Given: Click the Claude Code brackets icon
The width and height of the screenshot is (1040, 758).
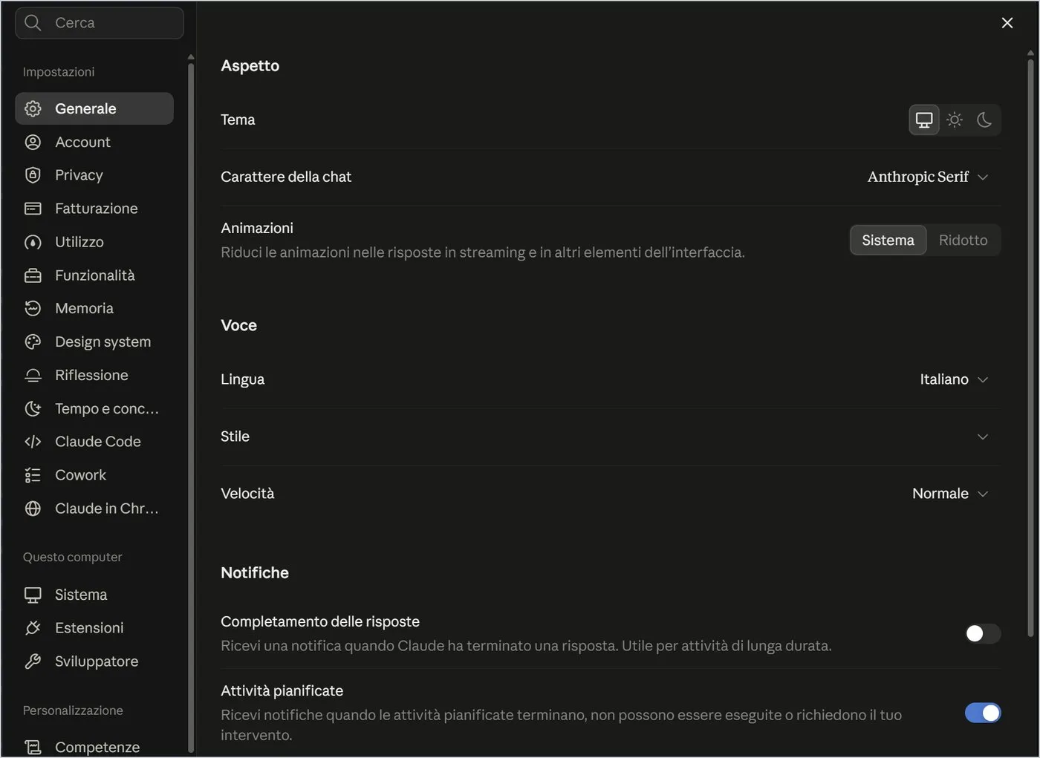Looking at the screenshot, I should click(33, 442).
